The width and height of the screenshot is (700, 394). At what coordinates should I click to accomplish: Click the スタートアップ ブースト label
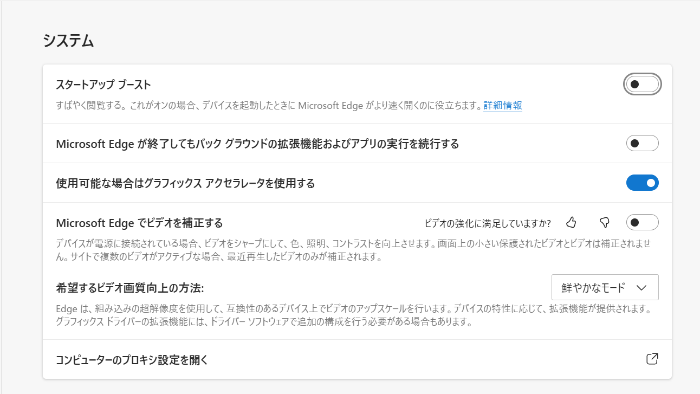click(x=103, y=85)
